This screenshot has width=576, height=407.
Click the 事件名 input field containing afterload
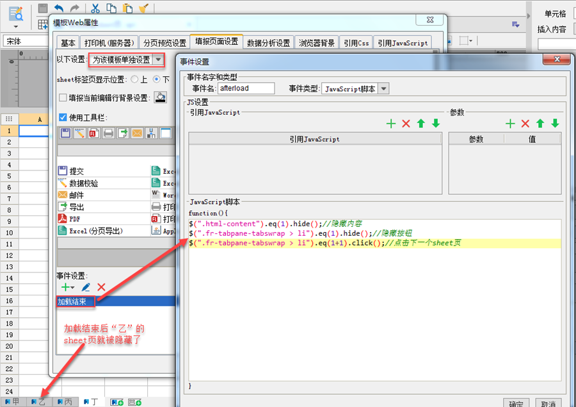coord(246,88)
